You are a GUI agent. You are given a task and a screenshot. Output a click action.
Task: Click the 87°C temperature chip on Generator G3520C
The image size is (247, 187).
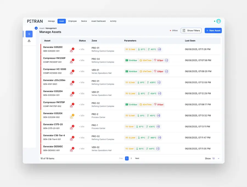pyautogui.click(x=142, y=49)
